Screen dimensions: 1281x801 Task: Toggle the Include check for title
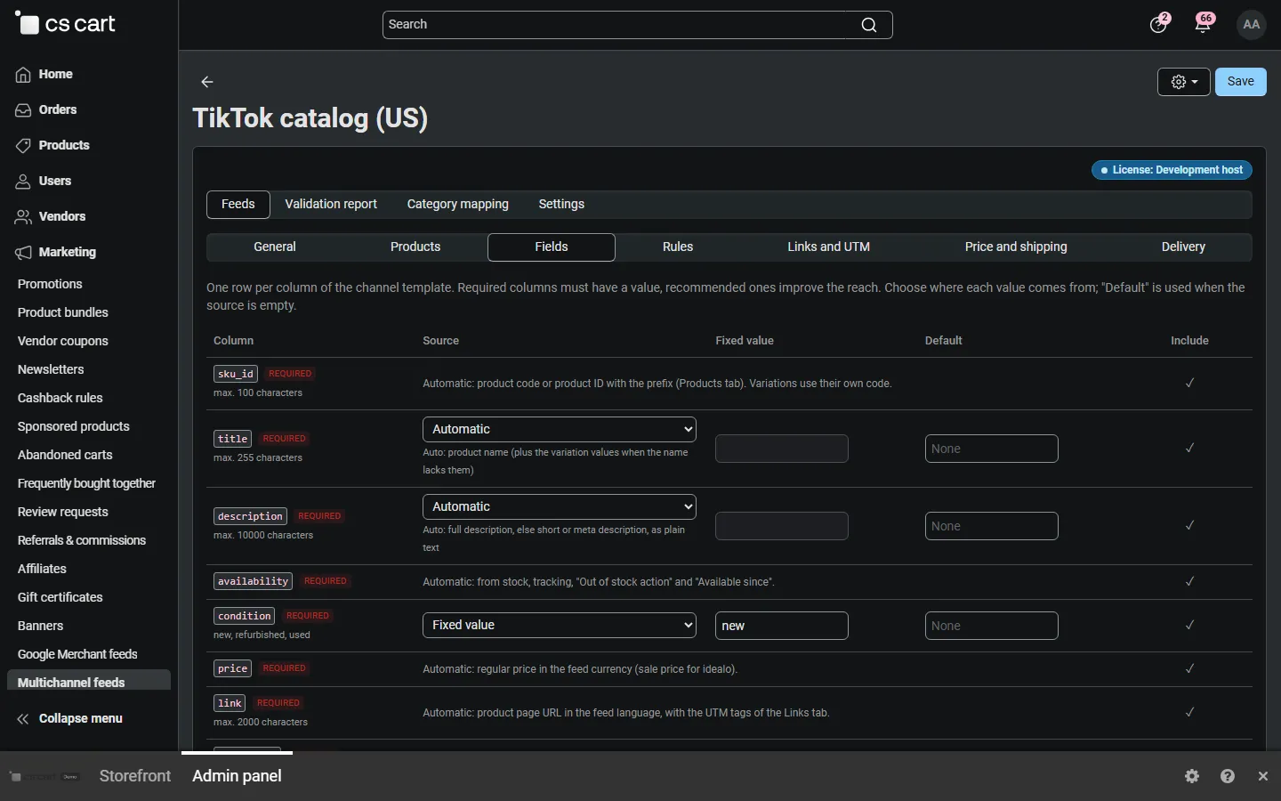pos(1189,448)
